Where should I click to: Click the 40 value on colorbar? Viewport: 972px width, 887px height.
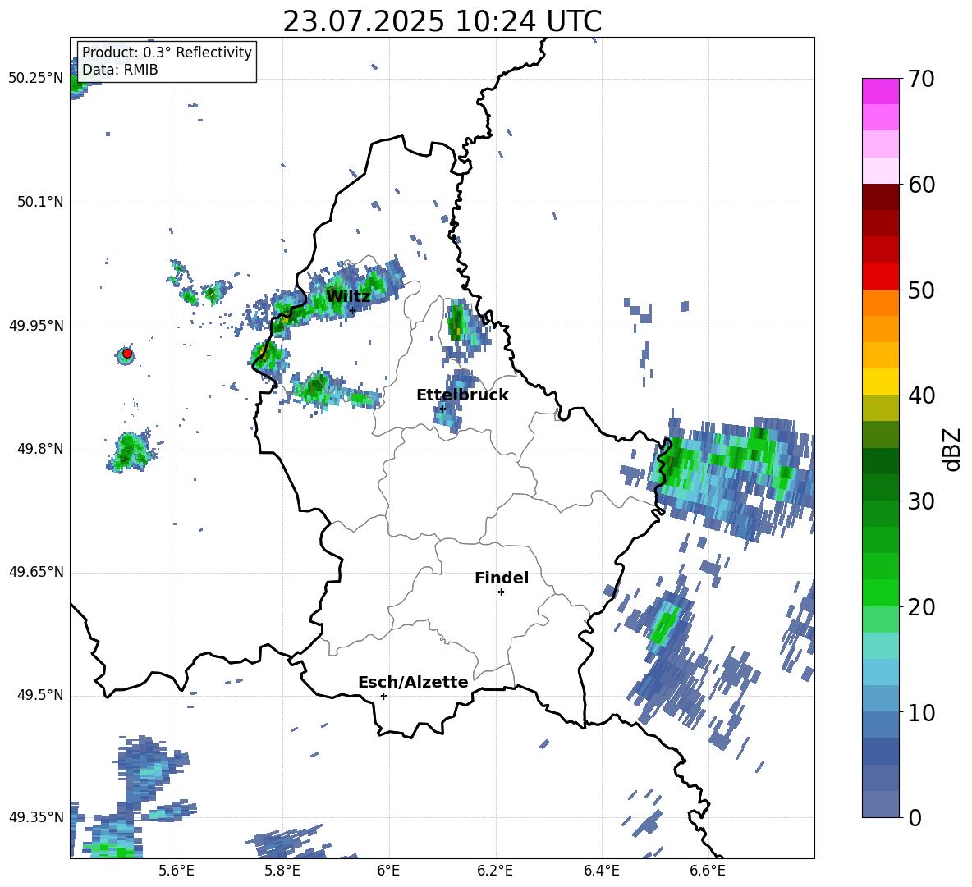click(922, 395)
